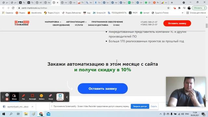Open Авиабилеты bookmark
This screenshot has width=208, height=117.
pyautogui.click(x=35, y=13)
